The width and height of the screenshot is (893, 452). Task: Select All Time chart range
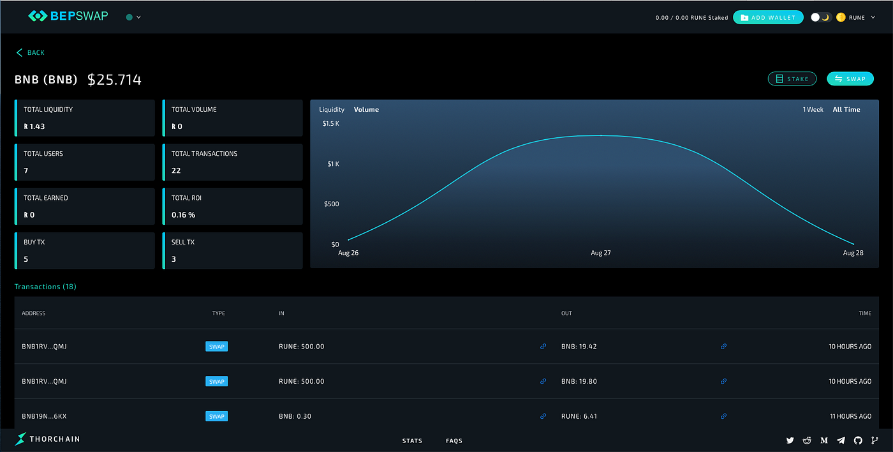[846, 110]
